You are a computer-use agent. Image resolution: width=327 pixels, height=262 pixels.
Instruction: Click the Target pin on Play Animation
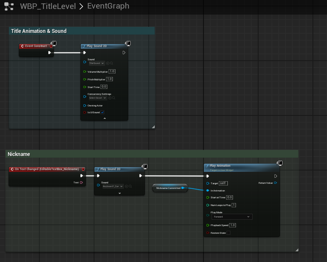(208, 183)
